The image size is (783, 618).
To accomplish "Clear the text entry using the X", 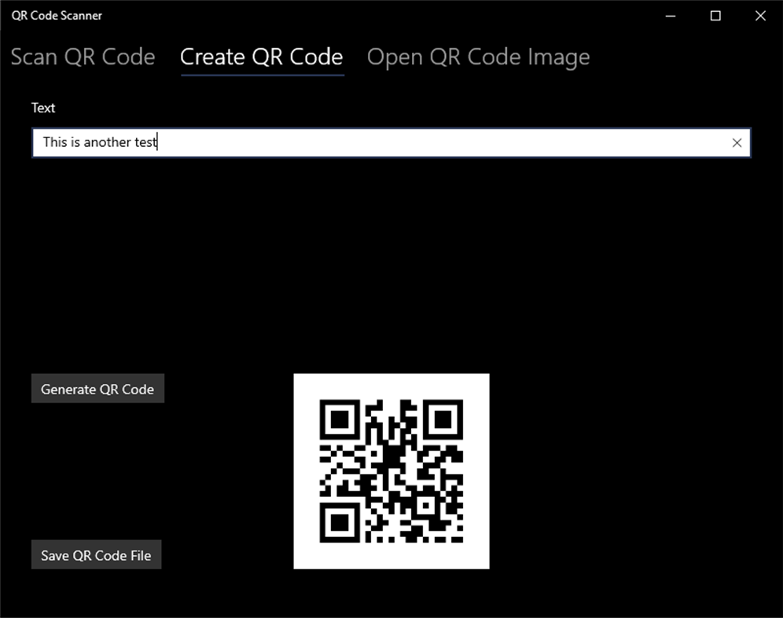I will coord(737,142).
